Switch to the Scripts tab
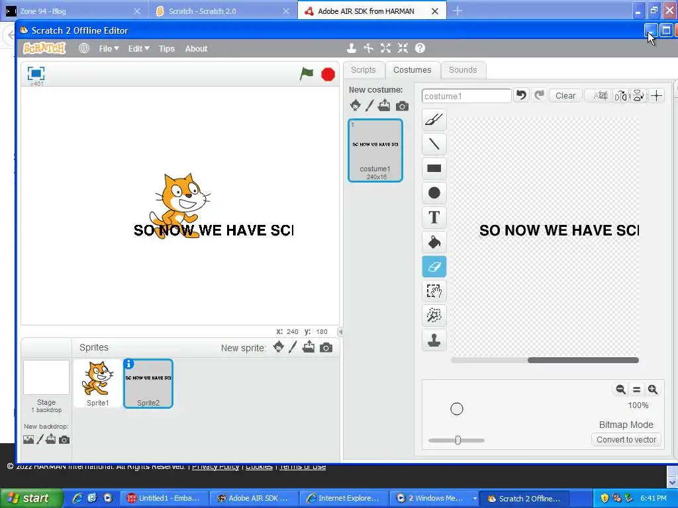The image size is (678, 508). [363, 70]
